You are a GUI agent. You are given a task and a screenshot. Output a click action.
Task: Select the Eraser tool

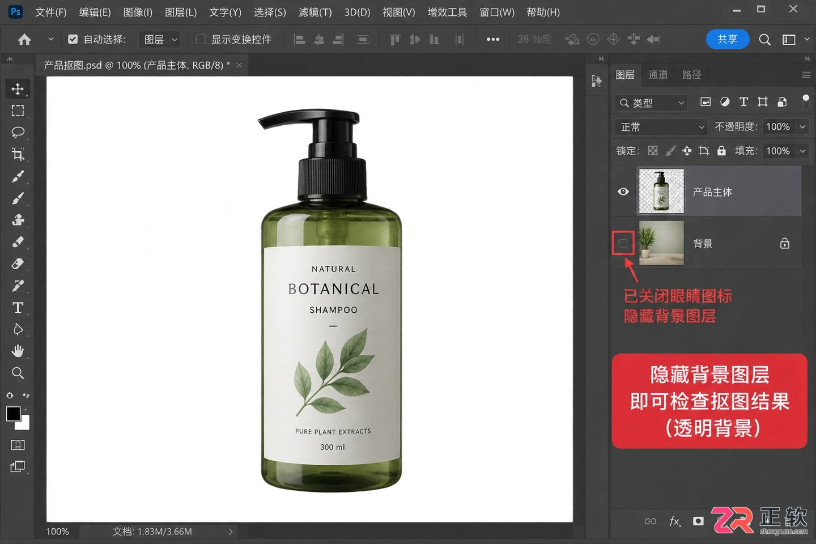coord(18,263)
